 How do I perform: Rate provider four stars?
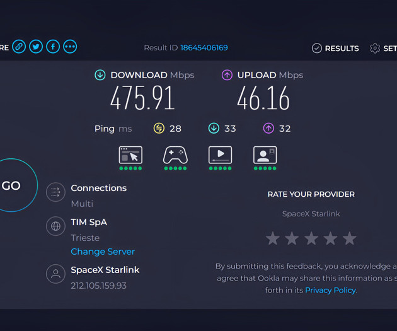[330, 238]
